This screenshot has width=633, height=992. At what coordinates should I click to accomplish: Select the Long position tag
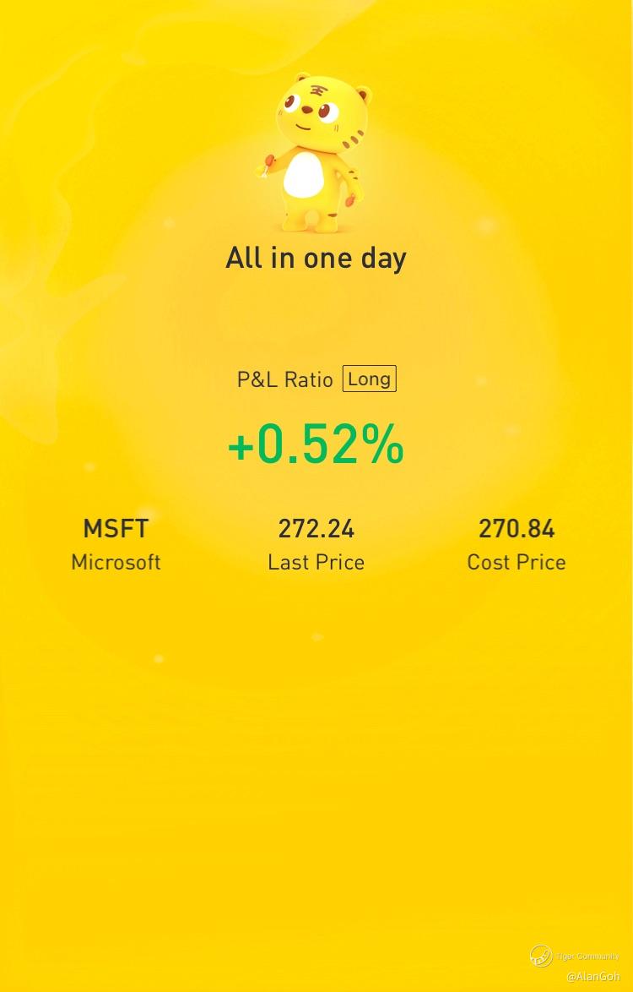click(370, 379)
